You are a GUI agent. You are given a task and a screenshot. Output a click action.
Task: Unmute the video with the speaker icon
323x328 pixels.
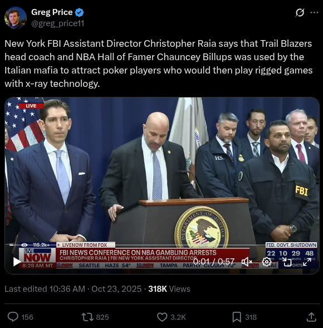247,262
